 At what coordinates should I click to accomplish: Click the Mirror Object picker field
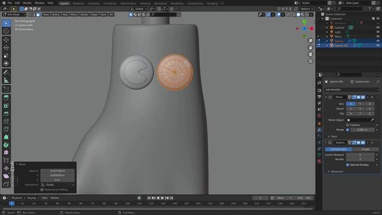(361, 120)
